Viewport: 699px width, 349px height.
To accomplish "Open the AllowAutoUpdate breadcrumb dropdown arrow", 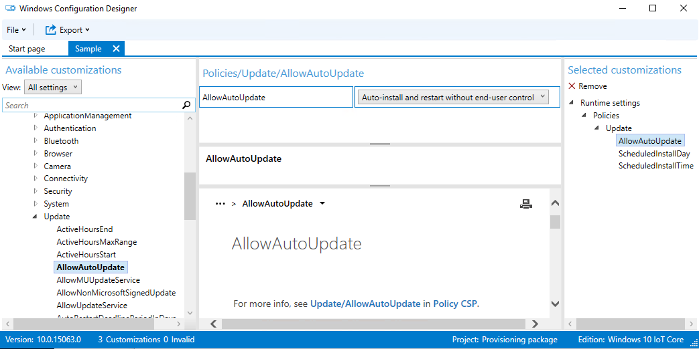I will [x=322, y=204].
